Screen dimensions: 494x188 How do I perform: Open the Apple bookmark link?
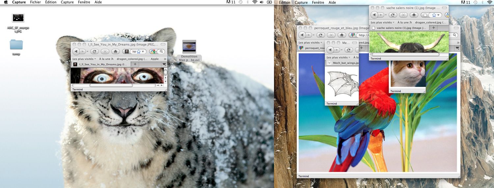tap(154, 59)
